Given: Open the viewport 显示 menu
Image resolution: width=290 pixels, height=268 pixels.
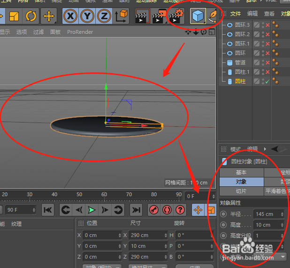Looking at the screenshot, I should click(5, 32).
